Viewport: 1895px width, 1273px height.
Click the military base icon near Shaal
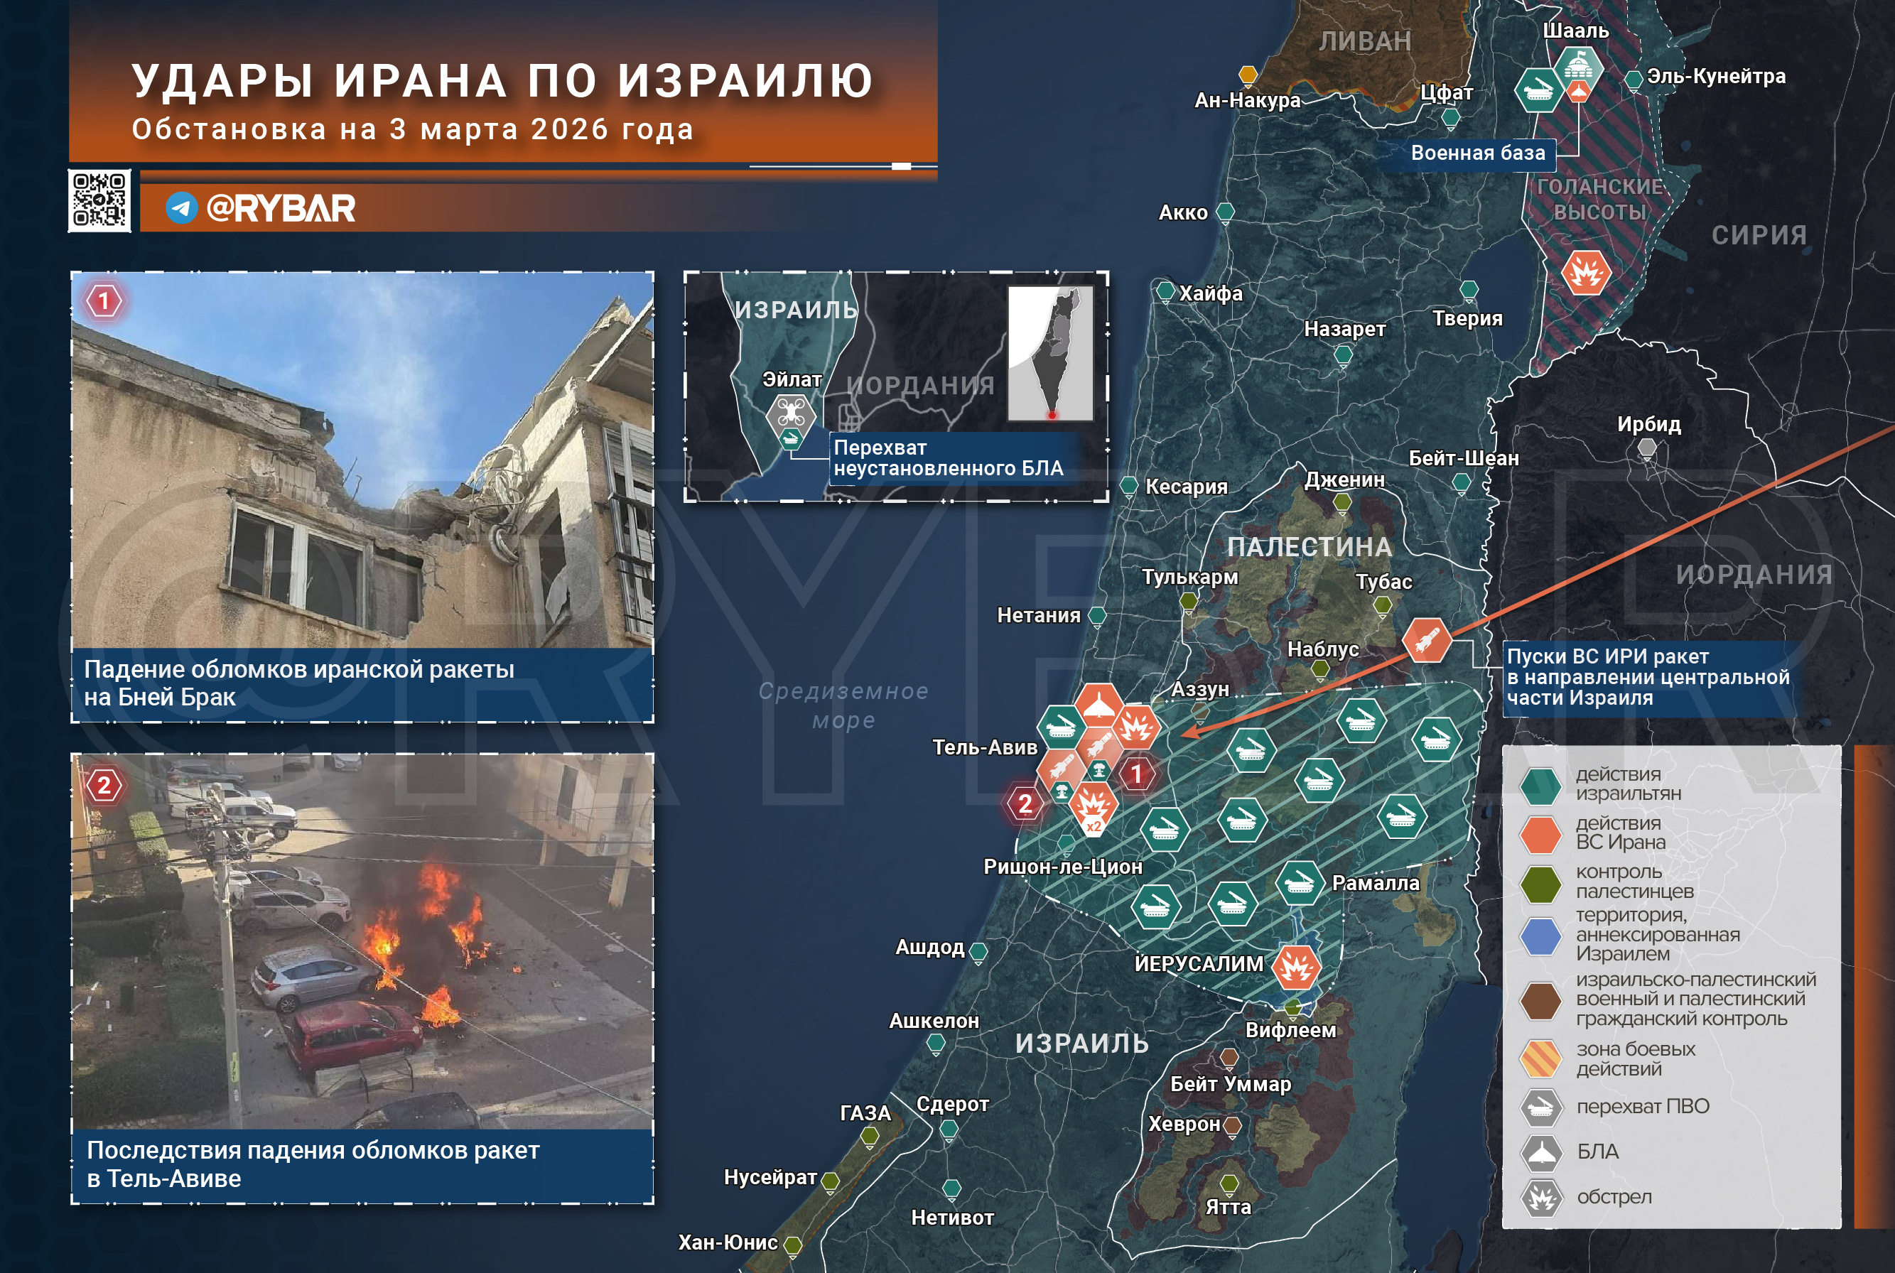tap(1577, 67)
